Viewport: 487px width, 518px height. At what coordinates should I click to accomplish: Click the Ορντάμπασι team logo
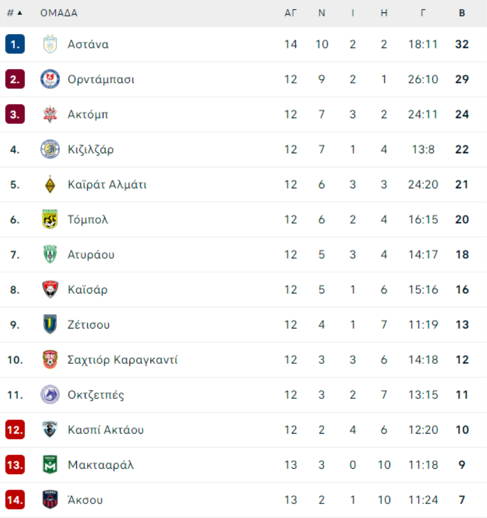[50, 79]
